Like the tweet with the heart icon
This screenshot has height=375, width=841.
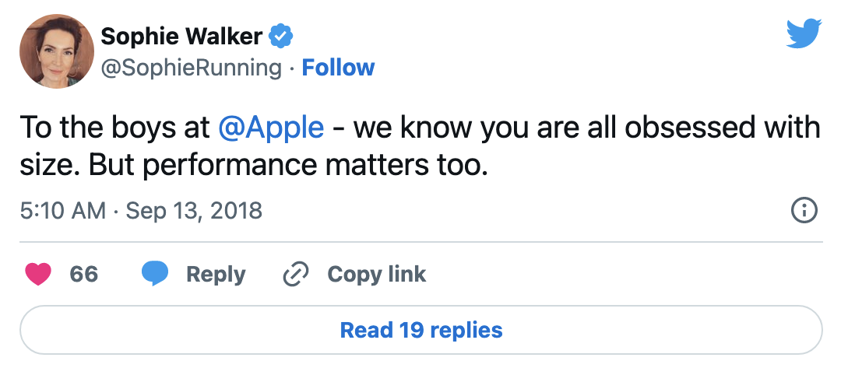click(x=38, y=274)
